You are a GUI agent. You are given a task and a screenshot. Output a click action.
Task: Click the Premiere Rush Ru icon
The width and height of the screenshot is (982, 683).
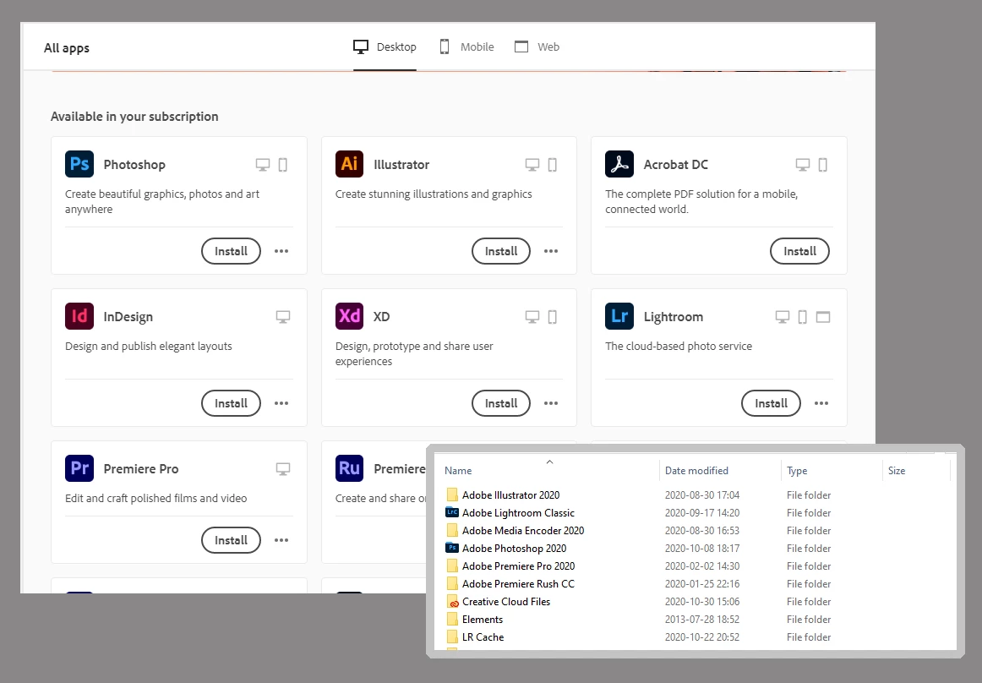[350, 468]
